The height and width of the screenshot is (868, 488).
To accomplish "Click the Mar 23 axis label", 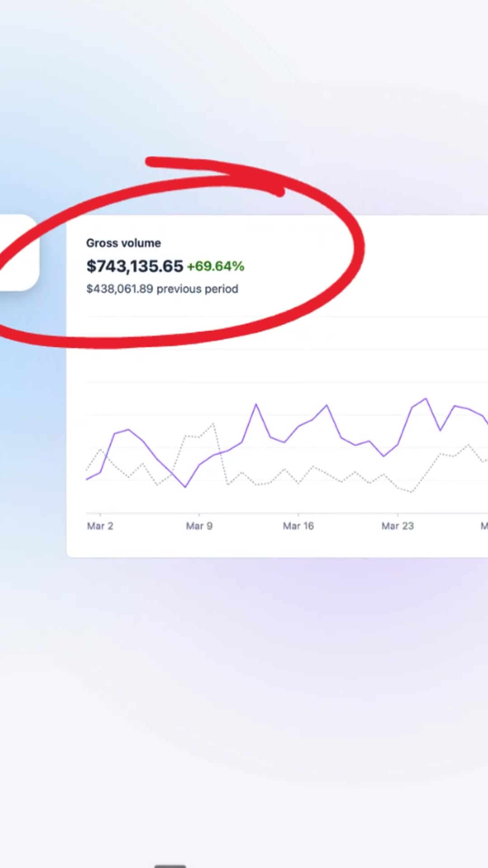I will point(398,526).
